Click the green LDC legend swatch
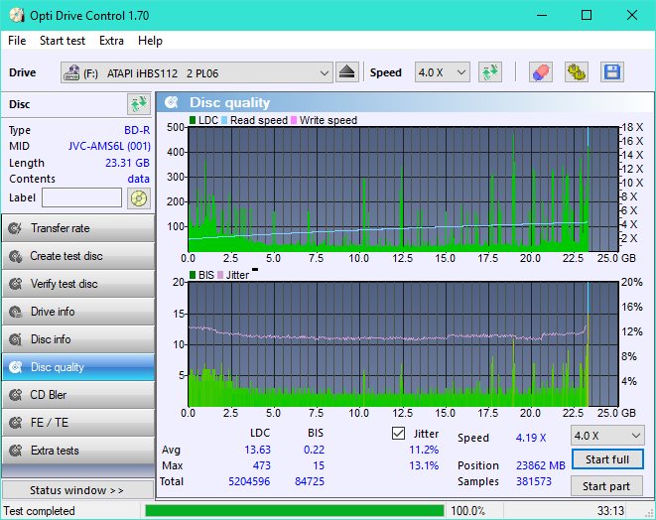Viewport: 656px width, 520px height. pos(193,120)
